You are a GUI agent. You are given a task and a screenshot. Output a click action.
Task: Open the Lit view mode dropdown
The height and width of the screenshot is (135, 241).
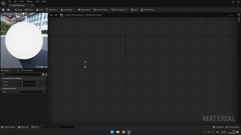(x=20, y=15)
